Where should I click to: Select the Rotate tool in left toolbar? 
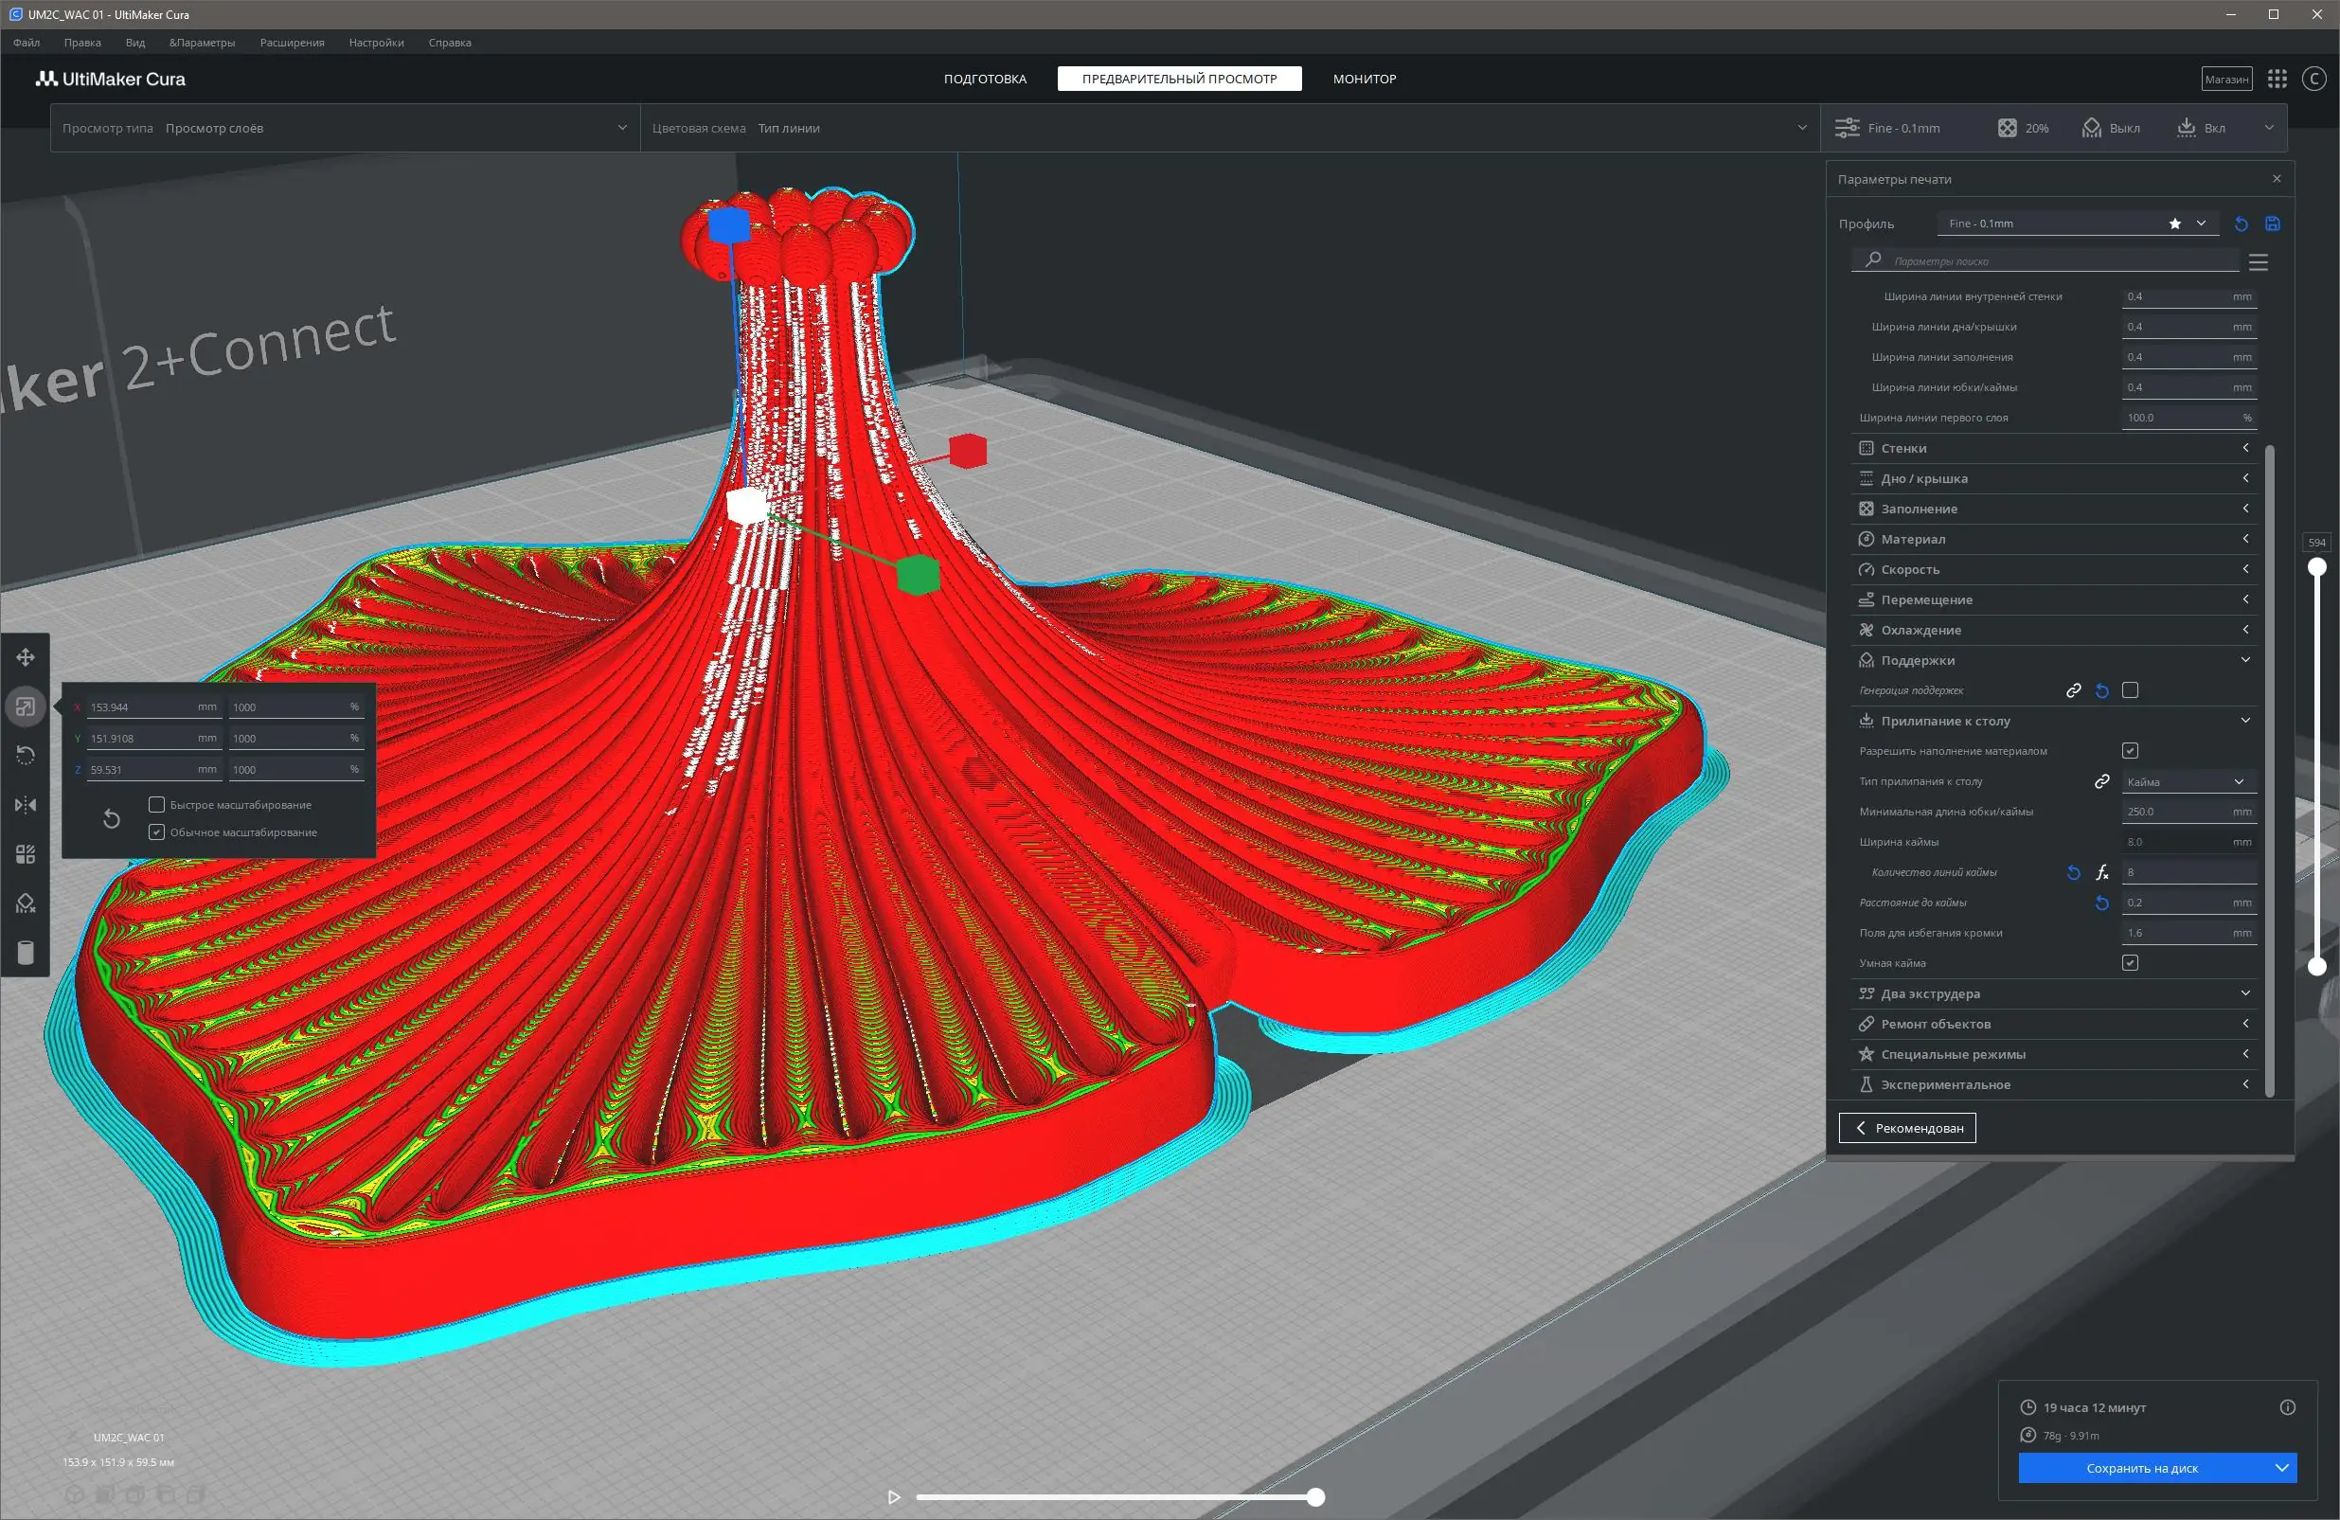click(x=26, y=755)
